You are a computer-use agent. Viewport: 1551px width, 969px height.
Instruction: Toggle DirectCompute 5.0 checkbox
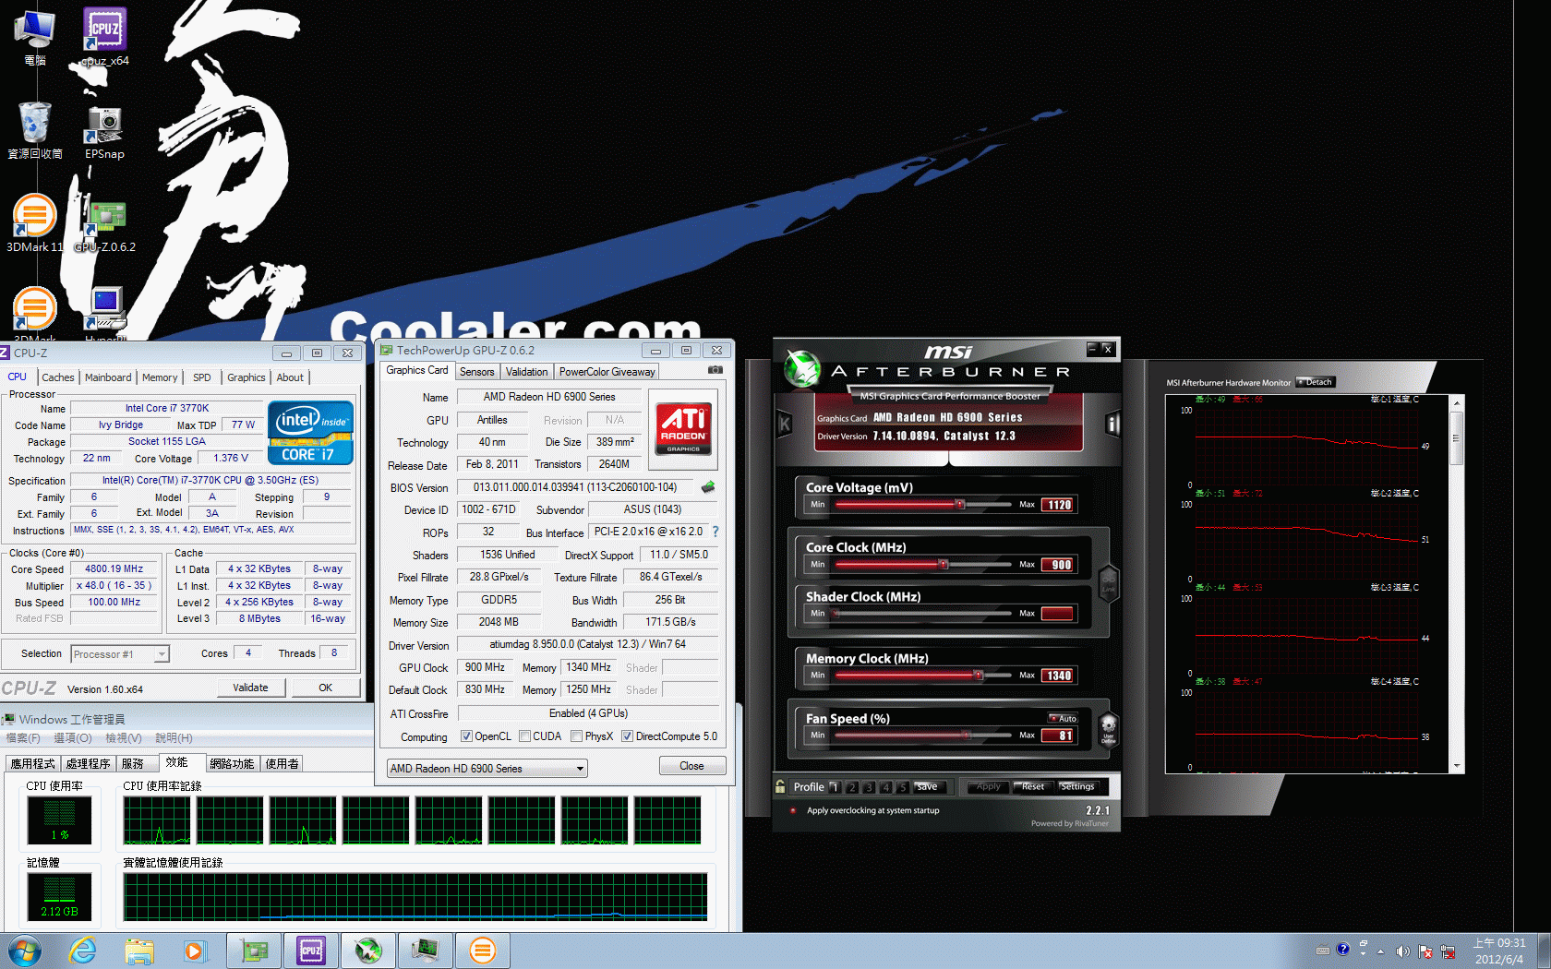coord(627,736)
